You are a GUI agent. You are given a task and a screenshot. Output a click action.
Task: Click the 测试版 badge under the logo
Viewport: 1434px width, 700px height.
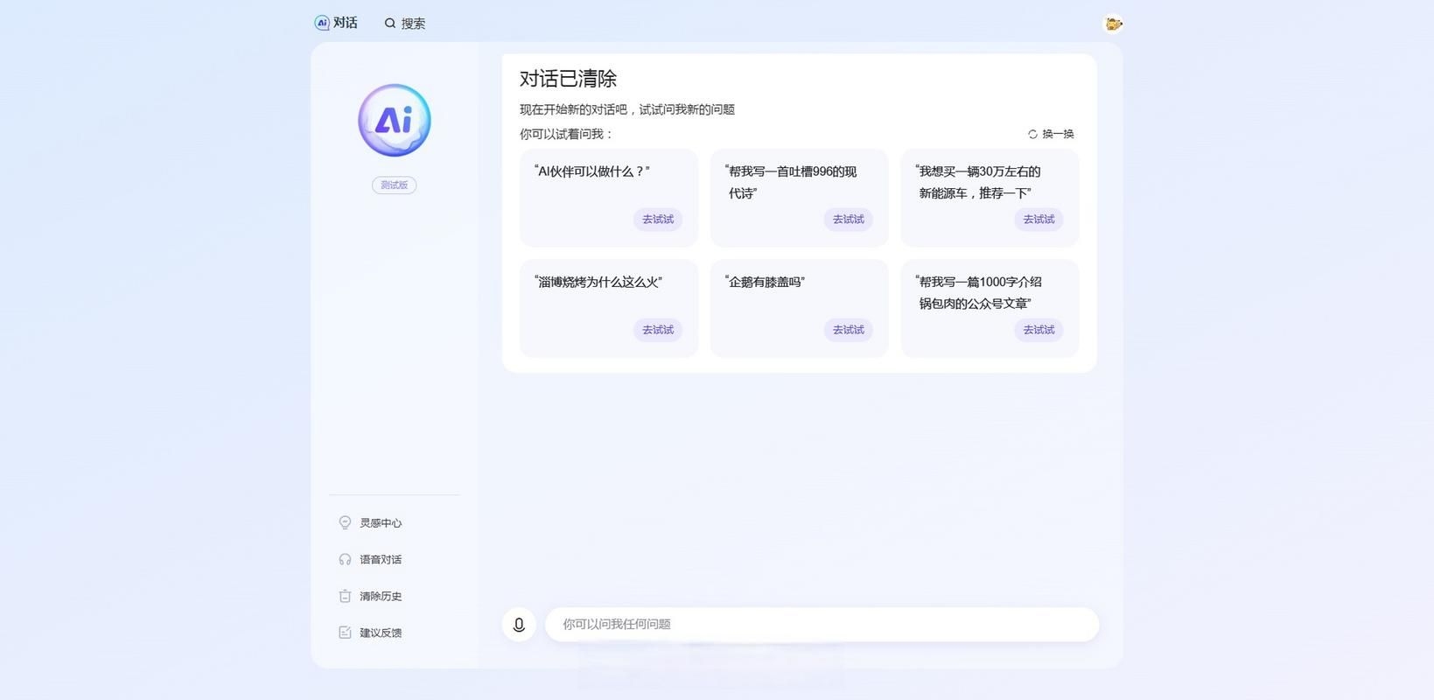coord(395,185)
